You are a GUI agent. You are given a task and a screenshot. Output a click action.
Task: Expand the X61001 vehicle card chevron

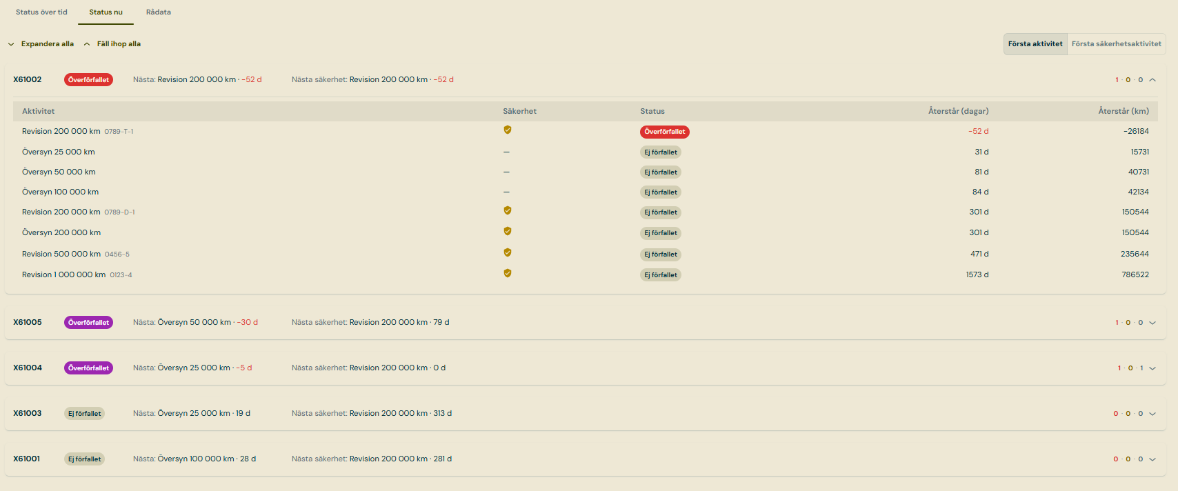pyautogui.click(x=1152, y=459)
